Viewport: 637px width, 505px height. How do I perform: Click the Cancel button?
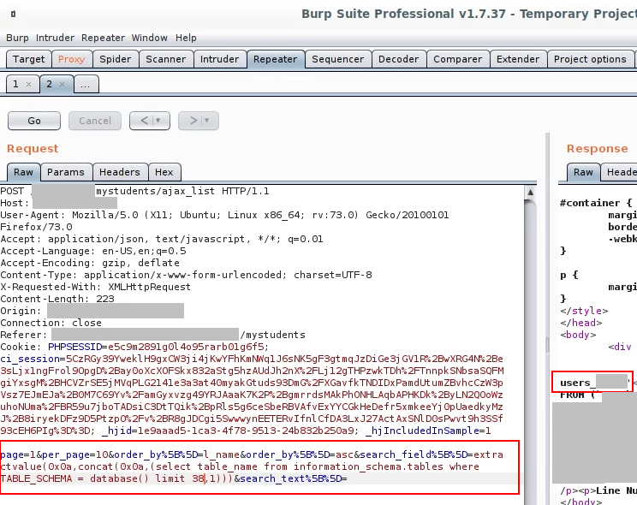(x=95, y=121)
